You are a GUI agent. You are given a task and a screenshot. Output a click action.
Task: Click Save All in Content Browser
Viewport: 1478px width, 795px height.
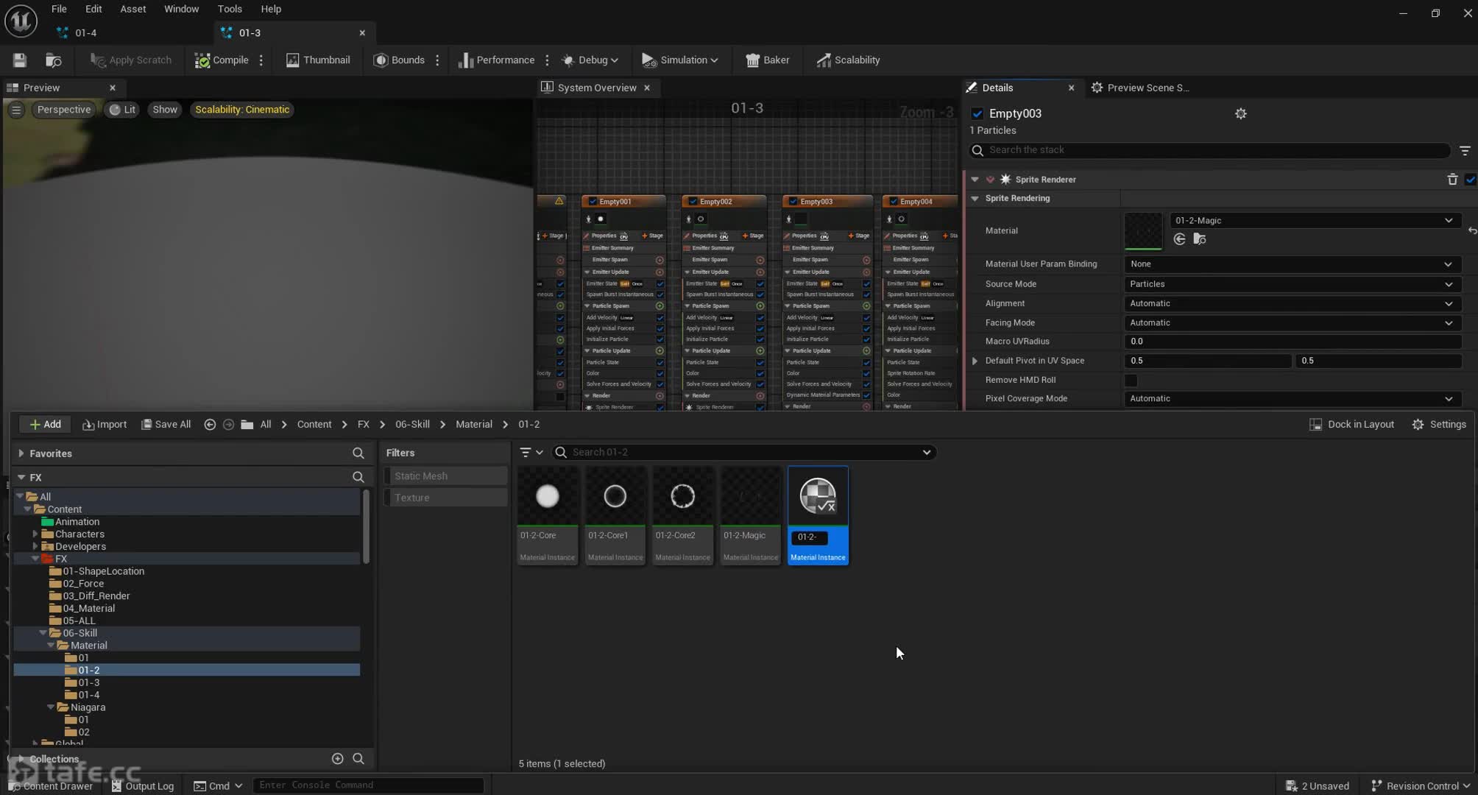[x=166, y=425]
